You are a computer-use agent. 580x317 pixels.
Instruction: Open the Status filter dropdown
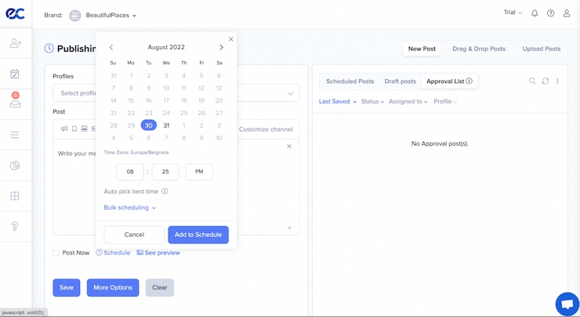pyautogui.click(x=372, y=101)
